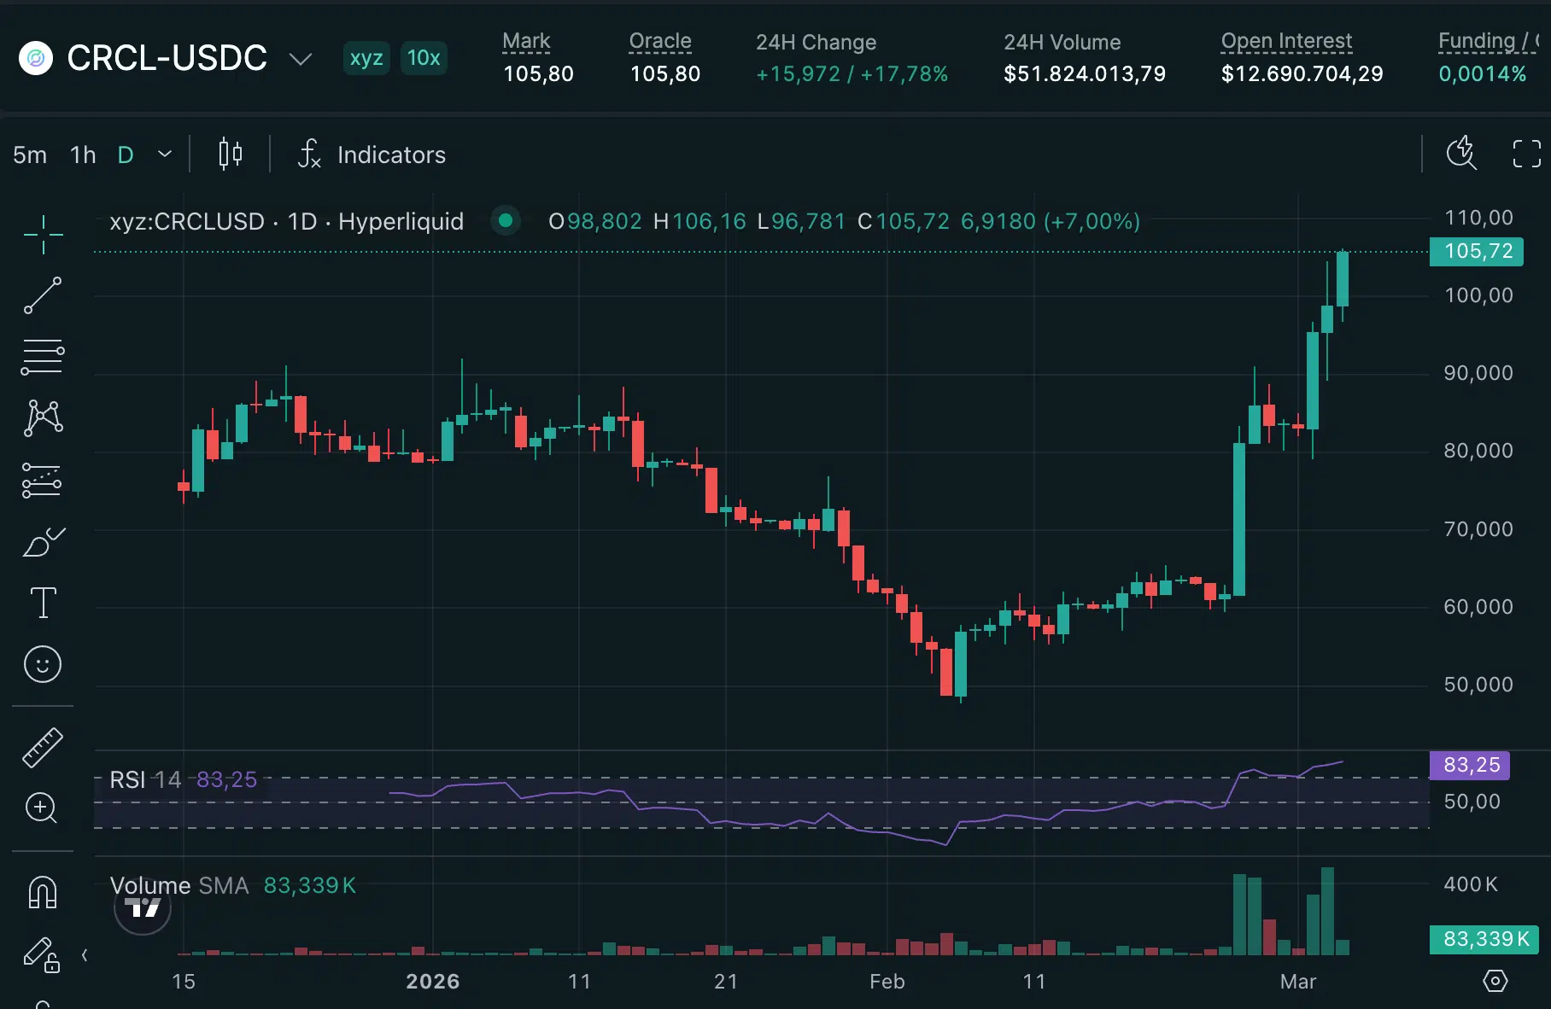Select the brush drawing tool

(x=43, y=542)
